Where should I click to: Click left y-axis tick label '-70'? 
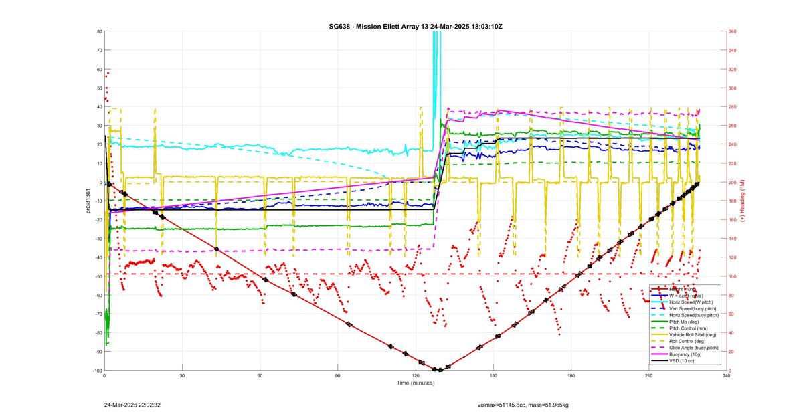(x=98, y=314)
